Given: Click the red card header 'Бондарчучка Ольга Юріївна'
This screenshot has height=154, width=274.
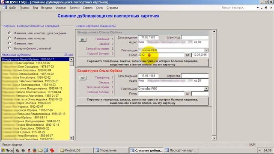Looking at the screenshot, I should click(100, 71).
